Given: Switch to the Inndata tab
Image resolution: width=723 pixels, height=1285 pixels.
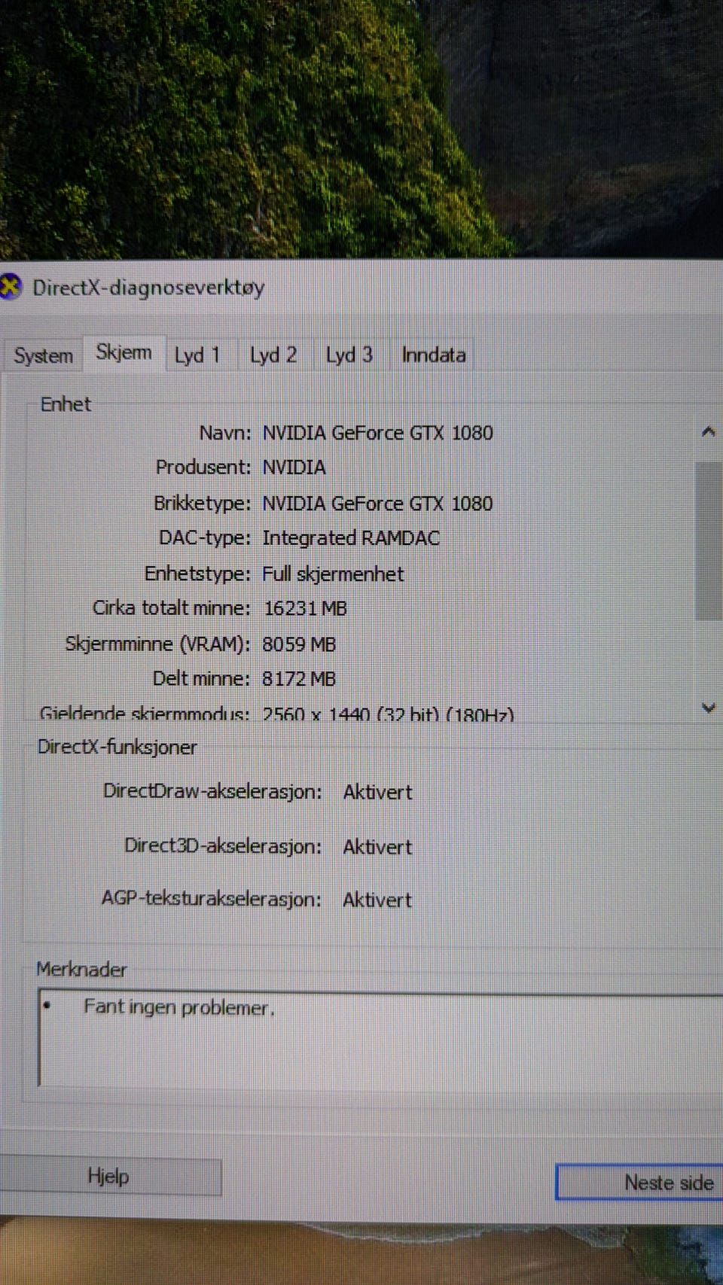Looking at the screenshot, I should click(434, 355).
